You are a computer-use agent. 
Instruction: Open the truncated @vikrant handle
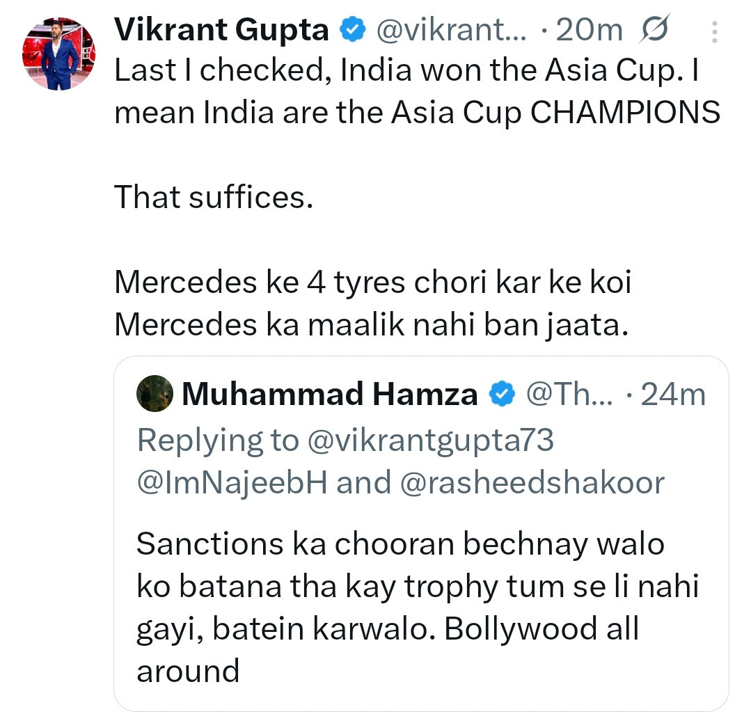[452, 29]
